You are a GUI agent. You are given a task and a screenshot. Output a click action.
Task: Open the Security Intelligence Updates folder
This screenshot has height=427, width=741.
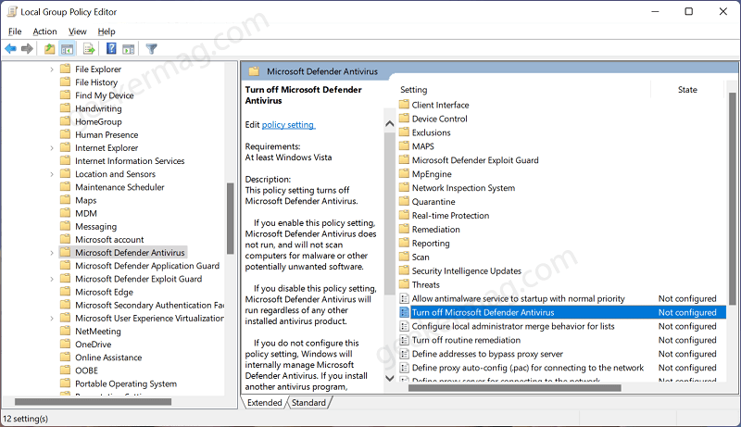(467, 270)
